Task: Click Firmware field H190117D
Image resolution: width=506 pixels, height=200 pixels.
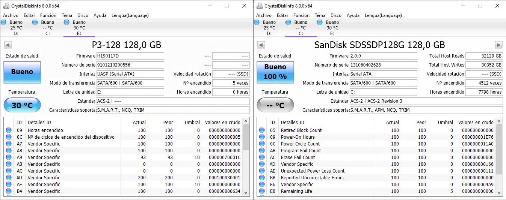Action: (x=130, y=56)
